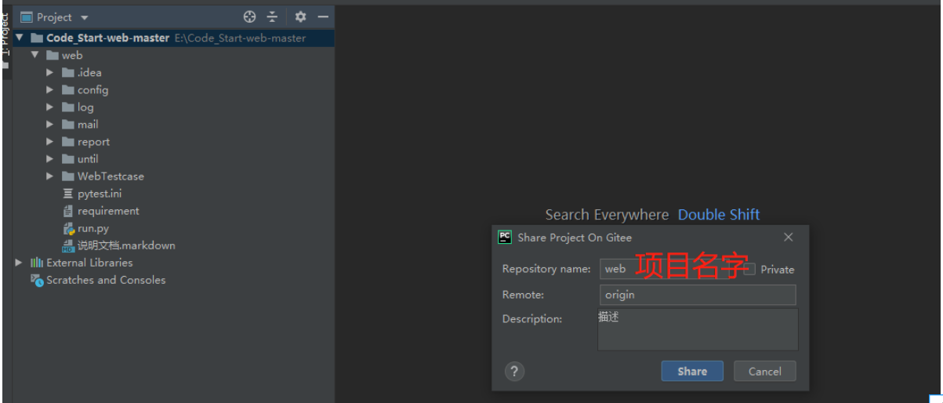Click the pytest.ini file icon
Screen dimensions: 943x403
point(68,193)
